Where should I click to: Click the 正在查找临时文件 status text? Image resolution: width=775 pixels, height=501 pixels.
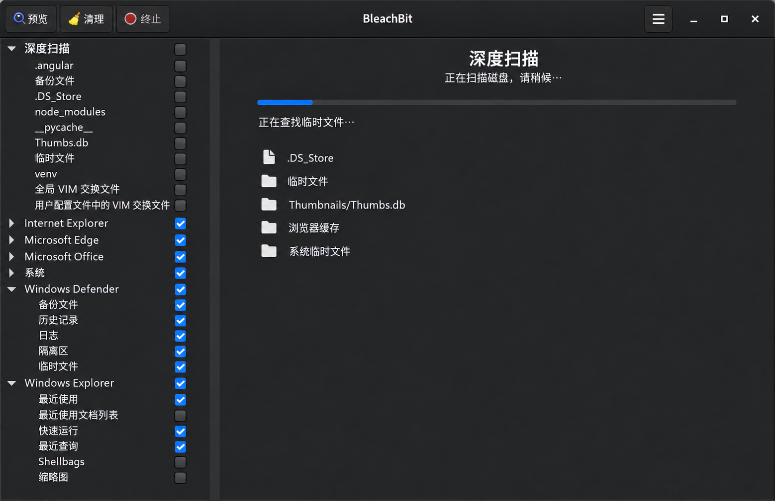tap(306, 122)
